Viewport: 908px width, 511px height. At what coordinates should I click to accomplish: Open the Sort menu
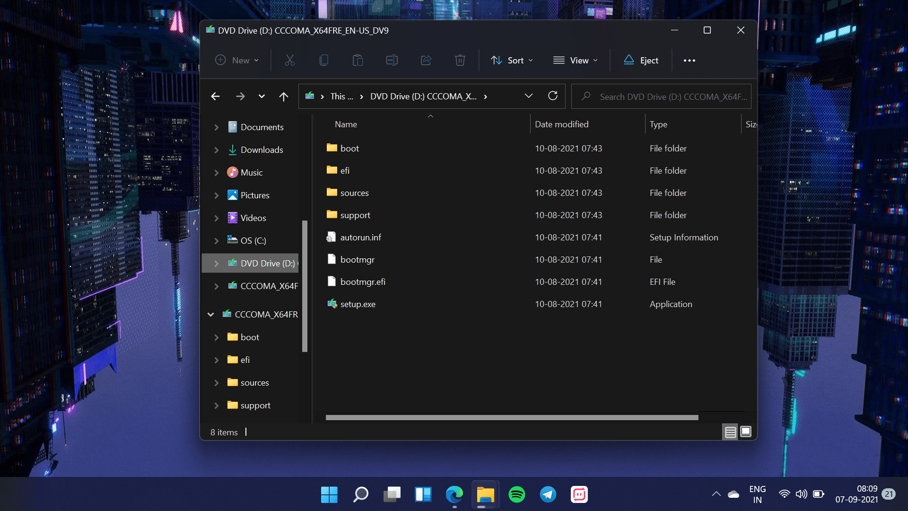(512, 61)
